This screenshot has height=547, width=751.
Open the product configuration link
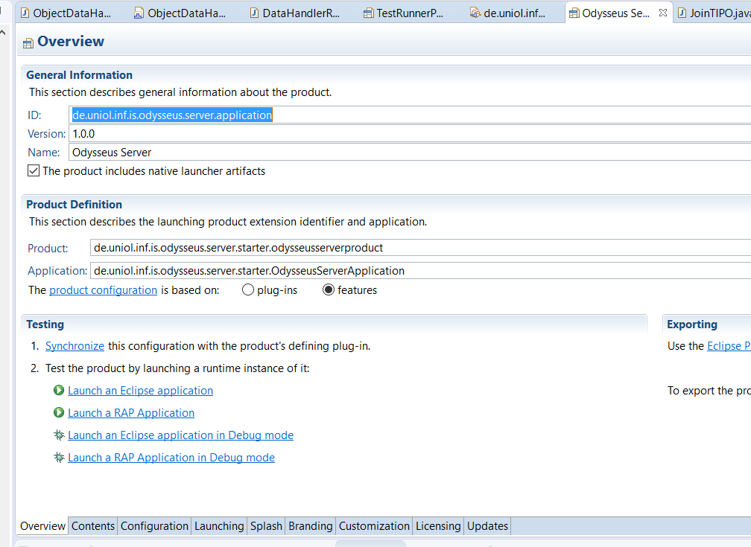click(x=103, y=290)
